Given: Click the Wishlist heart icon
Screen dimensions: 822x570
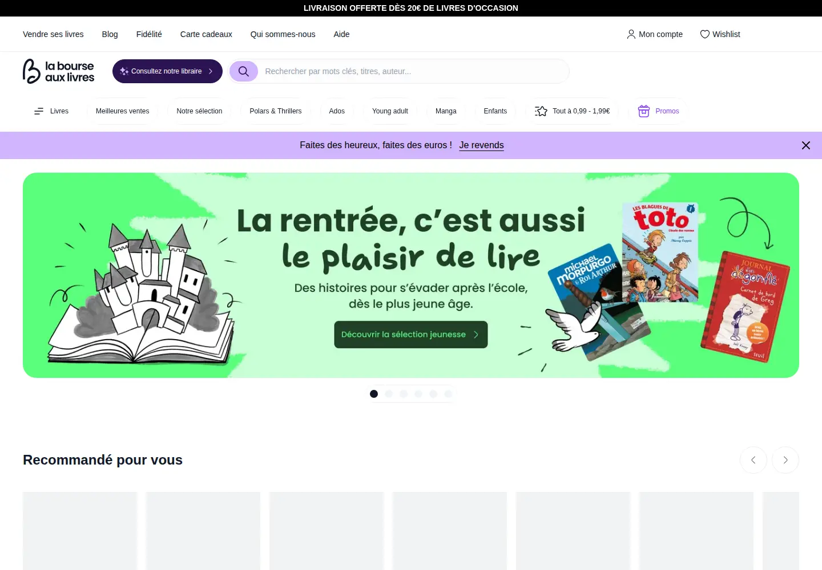Looking at the screenshot, I should click(x=705, y=34).
